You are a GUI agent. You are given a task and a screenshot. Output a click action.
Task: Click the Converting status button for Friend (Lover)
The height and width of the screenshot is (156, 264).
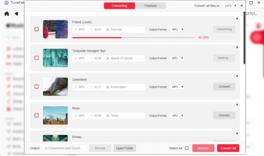[224, 29]
